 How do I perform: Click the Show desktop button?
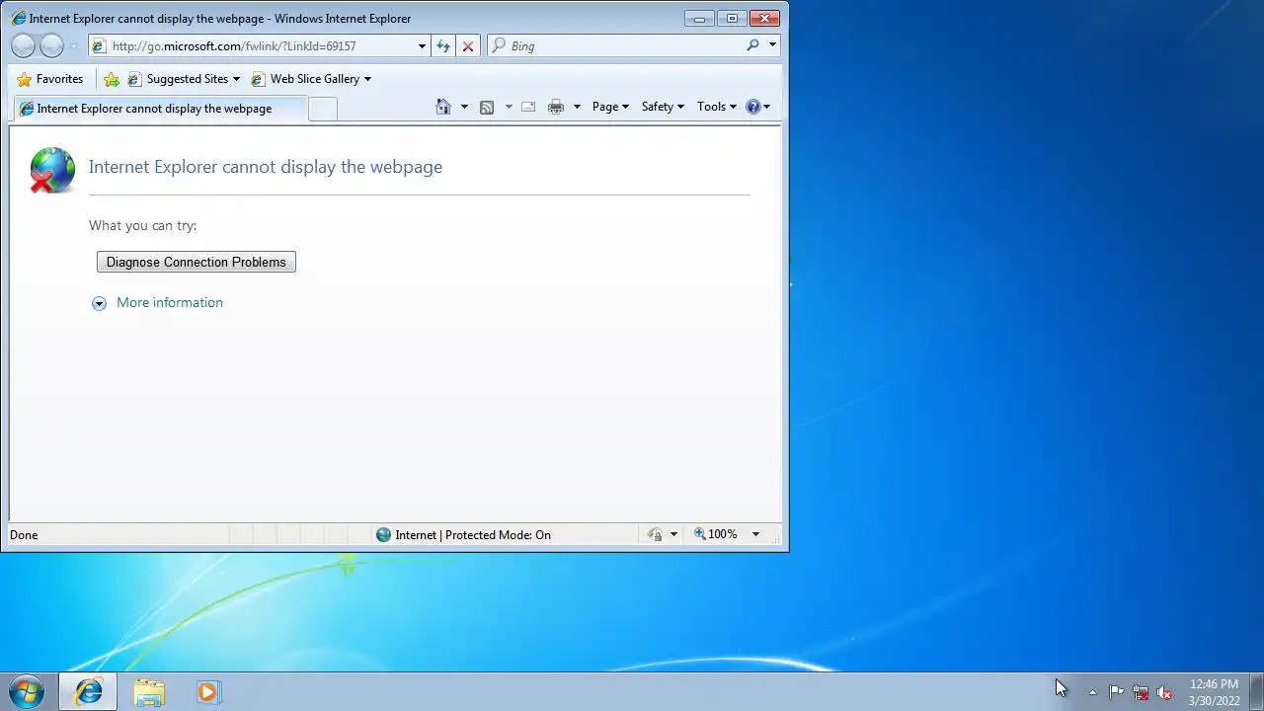1256,691
